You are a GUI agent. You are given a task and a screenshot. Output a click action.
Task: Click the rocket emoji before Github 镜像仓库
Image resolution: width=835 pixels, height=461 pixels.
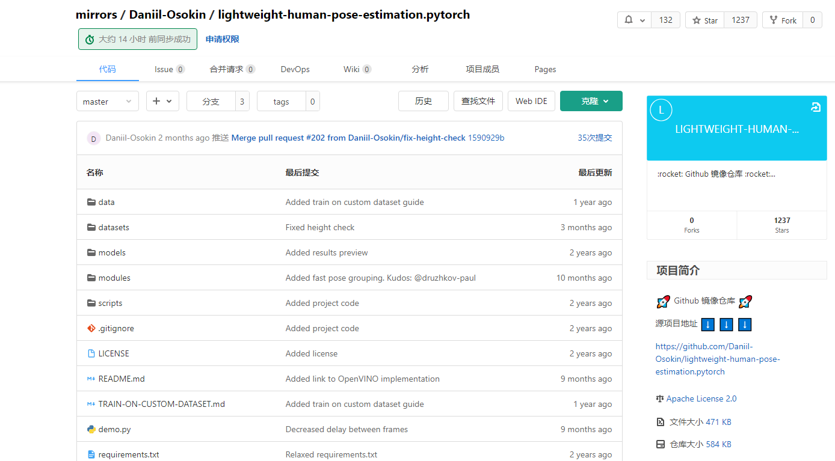pos(663,301)
